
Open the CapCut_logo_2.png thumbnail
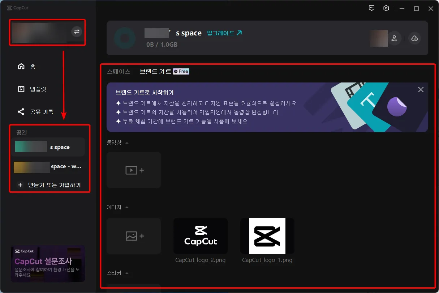point(201,236)
